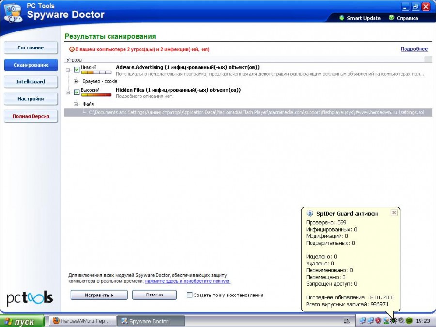Collapse the Hidden Files threat node
Image resolution: width=436 pixels, height=327 pixels.
[x=68, y=93]
